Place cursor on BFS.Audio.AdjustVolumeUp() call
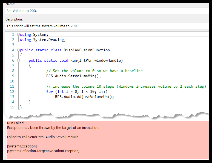 tap(84, 97)
